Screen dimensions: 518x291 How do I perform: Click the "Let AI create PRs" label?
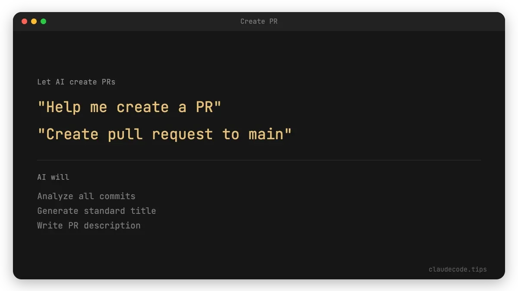coord(76,81)
